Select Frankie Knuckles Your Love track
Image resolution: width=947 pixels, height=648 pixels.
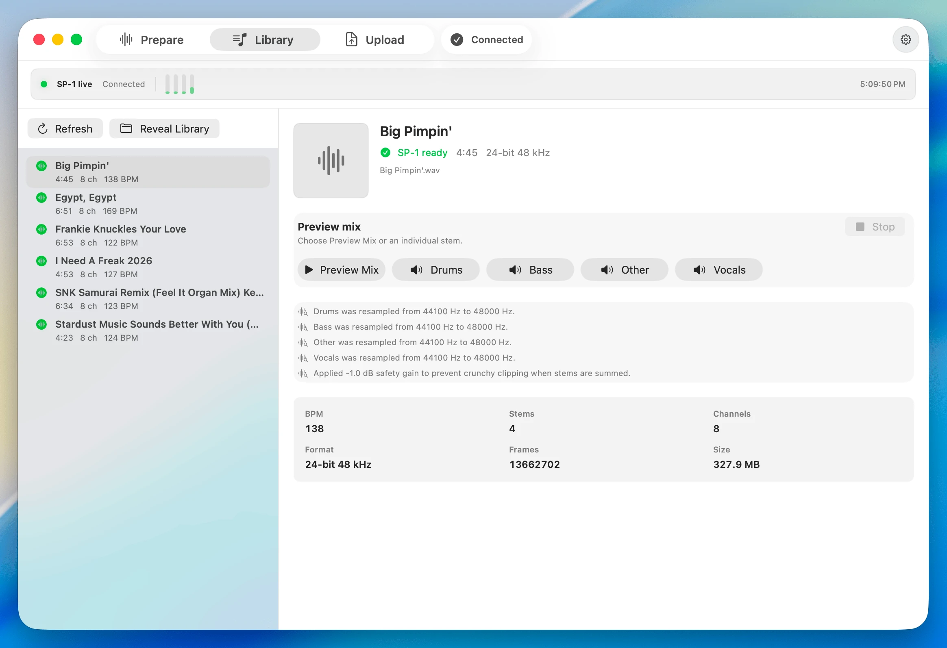coord(148,235)
